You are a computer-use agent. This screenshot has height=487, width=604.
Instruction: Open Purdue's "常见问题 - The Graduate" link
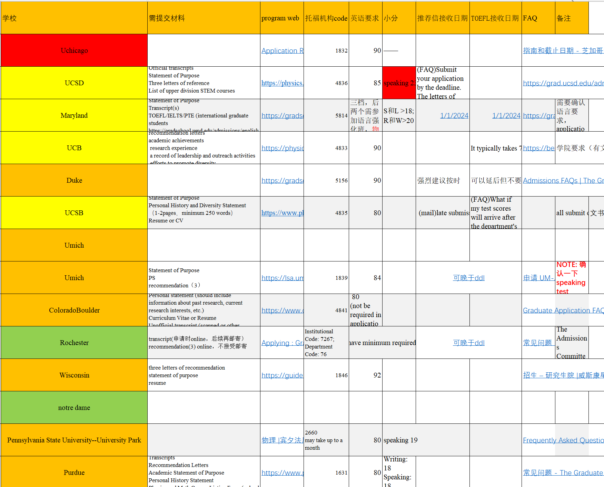tap(563, 472)
